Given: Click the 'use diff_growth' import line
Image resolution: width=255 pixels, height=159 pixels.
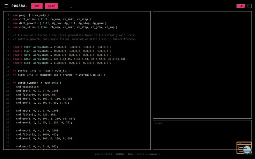Looking at the screenshot, I should click(60, 23).
